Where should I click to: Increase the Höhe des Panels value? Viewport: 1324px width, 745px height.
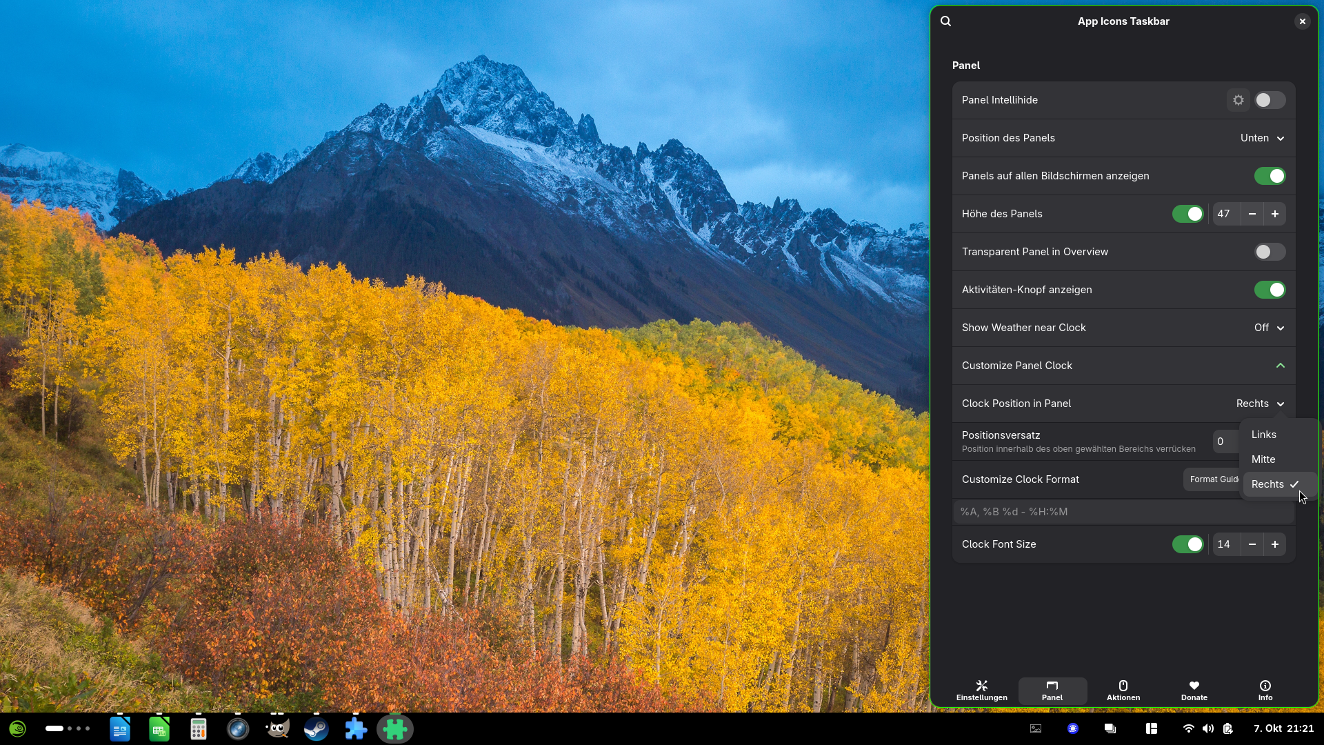1275,214
